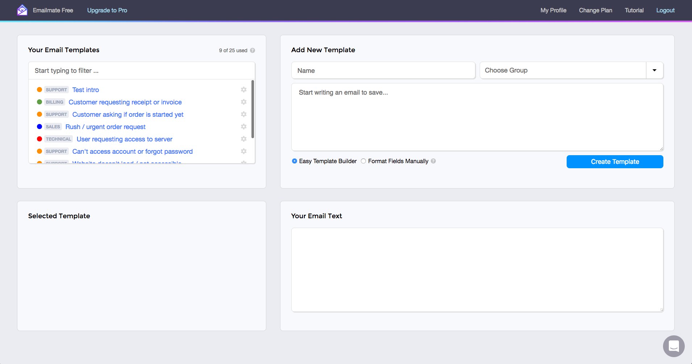Open Rush / urgent order request template
Screen dimensions: 692x364
105,127
